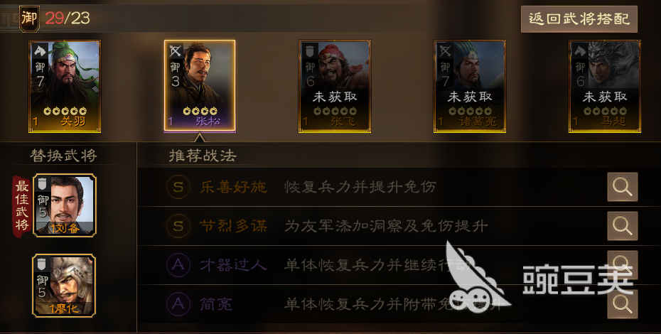The width and height of the screenshot is (661, 334).
Task: Click the 乐善好施 skill name
Action: pyautogui.click(x=234, y=187)
